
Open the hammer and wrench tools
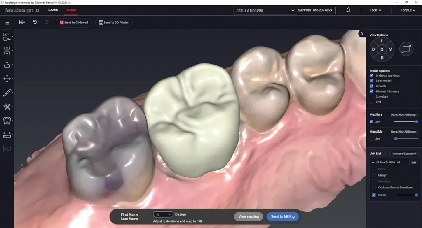click(7, 107)
